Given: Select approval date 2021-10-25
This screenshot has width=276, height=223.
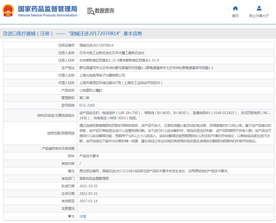Looking at the screenshot, I should (88, 186).
